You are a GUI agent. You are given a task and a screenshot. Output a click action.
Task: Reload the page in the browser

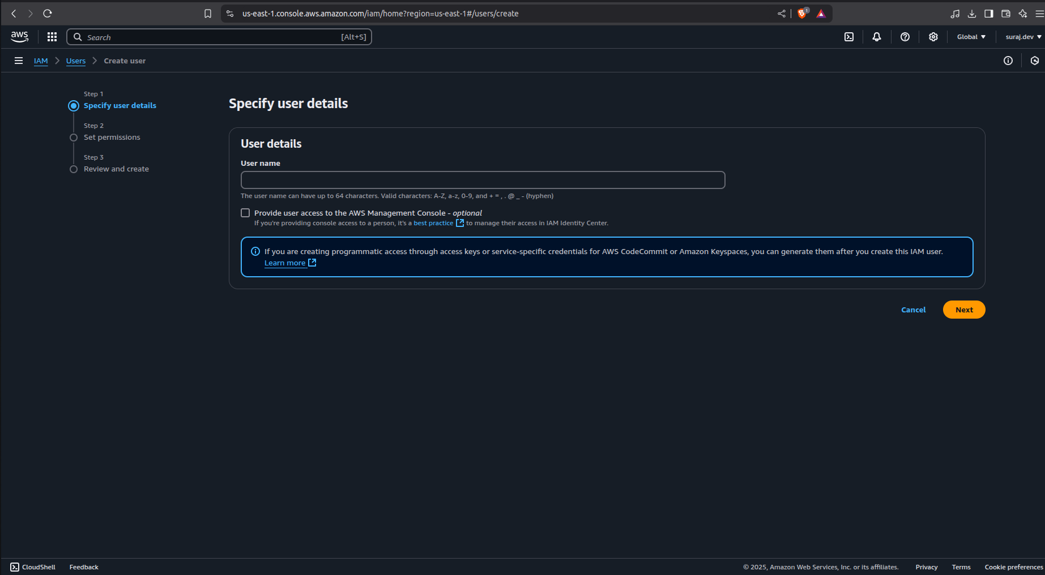48,14
